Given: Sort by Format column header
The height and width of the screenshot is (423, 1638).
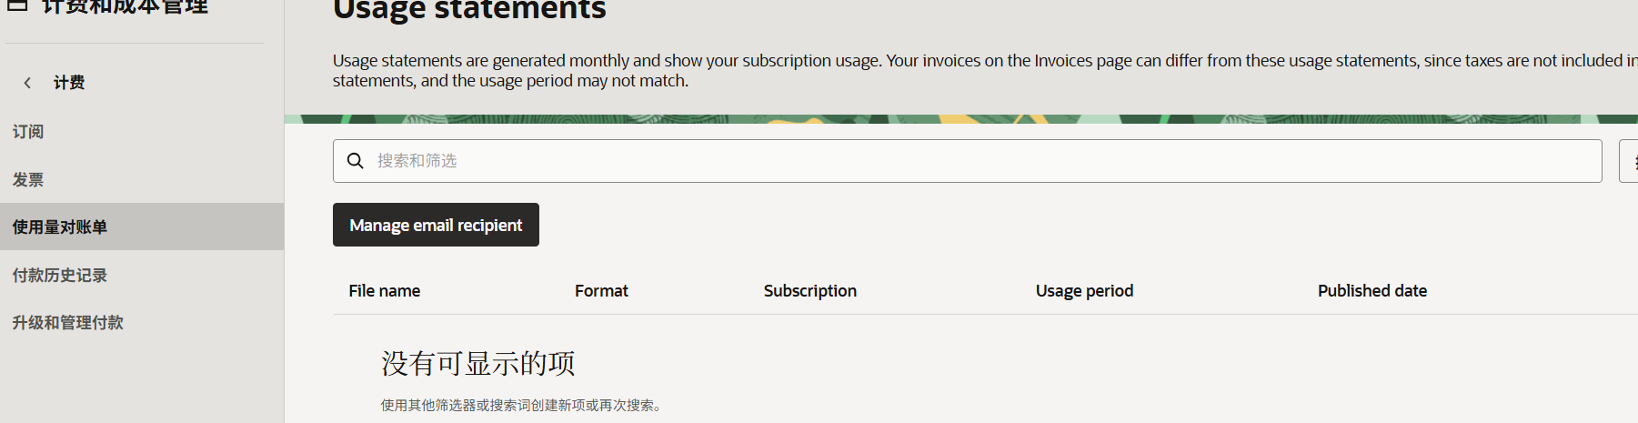Looking at the screenshot, I should [601, 291].
